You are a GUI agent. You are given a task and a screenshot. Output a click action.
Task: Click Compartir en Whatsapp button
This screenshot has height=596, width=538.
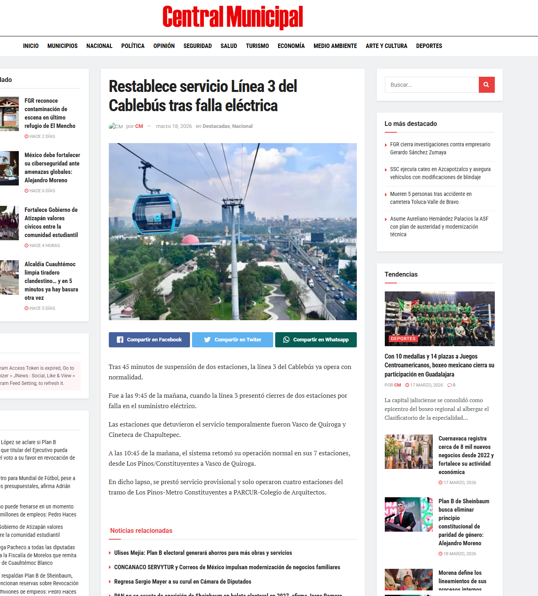316,340
